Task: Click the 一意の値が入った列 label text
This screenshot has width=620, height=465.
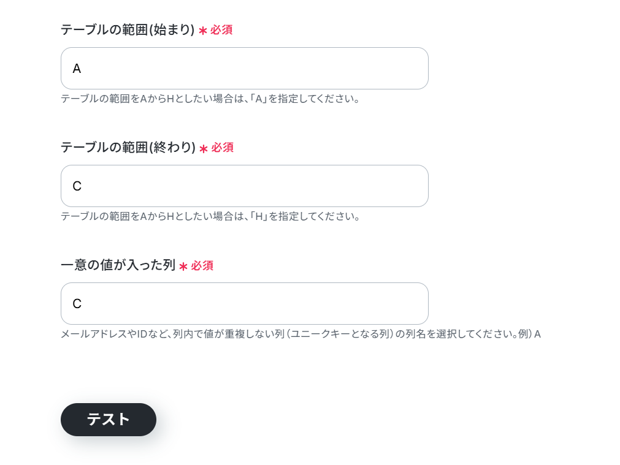Action: tap(118, 265)
